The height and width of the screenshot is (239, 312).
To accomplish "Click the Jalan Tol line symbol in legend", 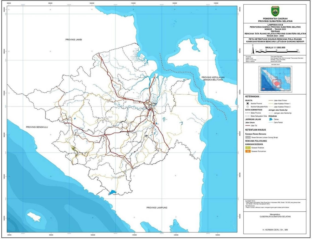I will pyautogui.click(x=248, y=125).
